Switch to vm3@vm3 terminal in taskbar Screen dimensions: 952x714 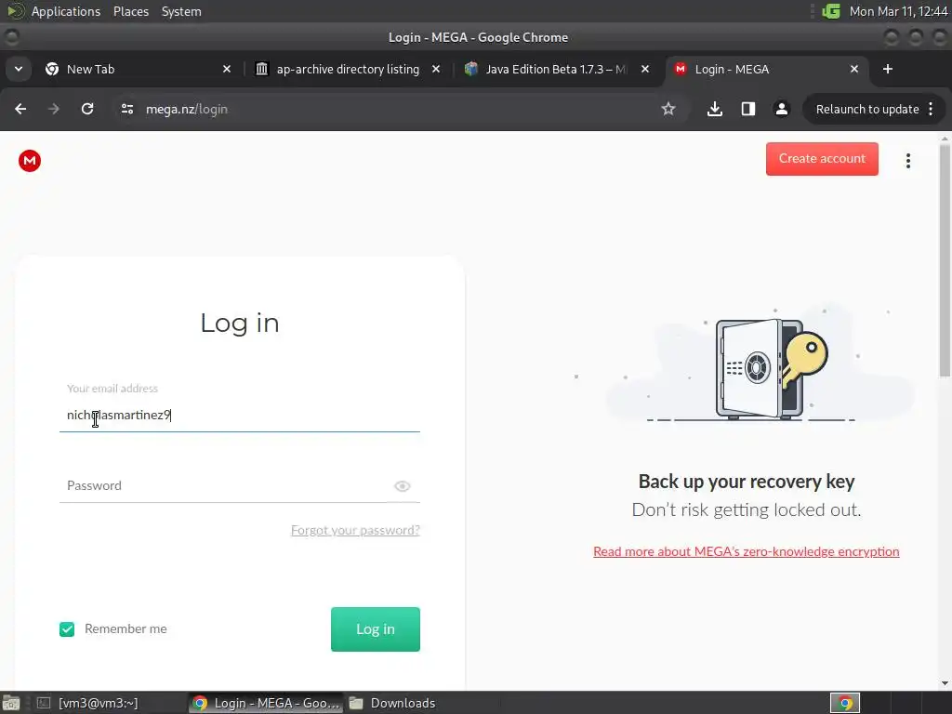click(87, 703)
